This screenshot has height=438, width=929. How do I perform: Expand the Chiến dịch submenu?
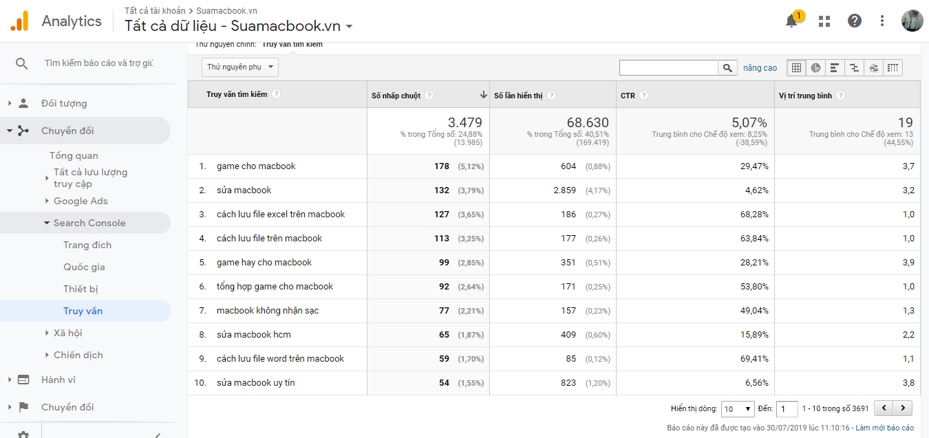(x=47, y=355)
